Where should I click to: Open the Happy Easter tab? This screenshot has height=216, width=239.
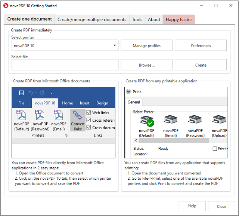coord(179,19)
